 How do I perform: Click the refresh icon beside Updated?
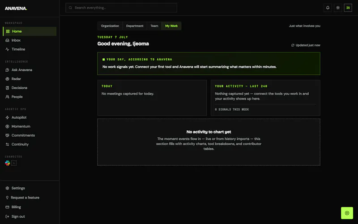click(293, 45)
